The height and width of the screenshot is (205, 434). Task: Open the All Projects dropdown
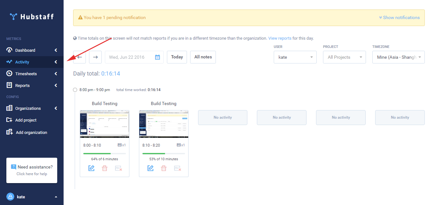click(x=344, y=57)
